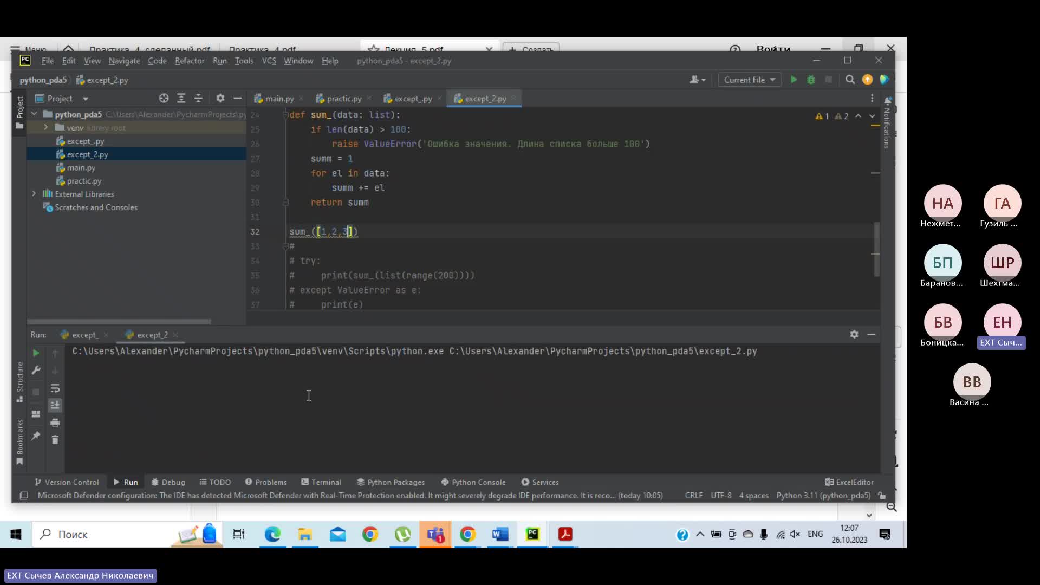The width and height of the screenshot is (1040, 585).
Task: Open the File menu
Action: point(48,61)
